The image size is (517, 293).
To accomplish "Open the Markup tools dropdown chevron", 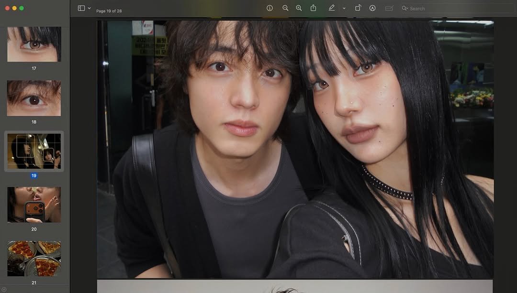I will click(343, 8).
